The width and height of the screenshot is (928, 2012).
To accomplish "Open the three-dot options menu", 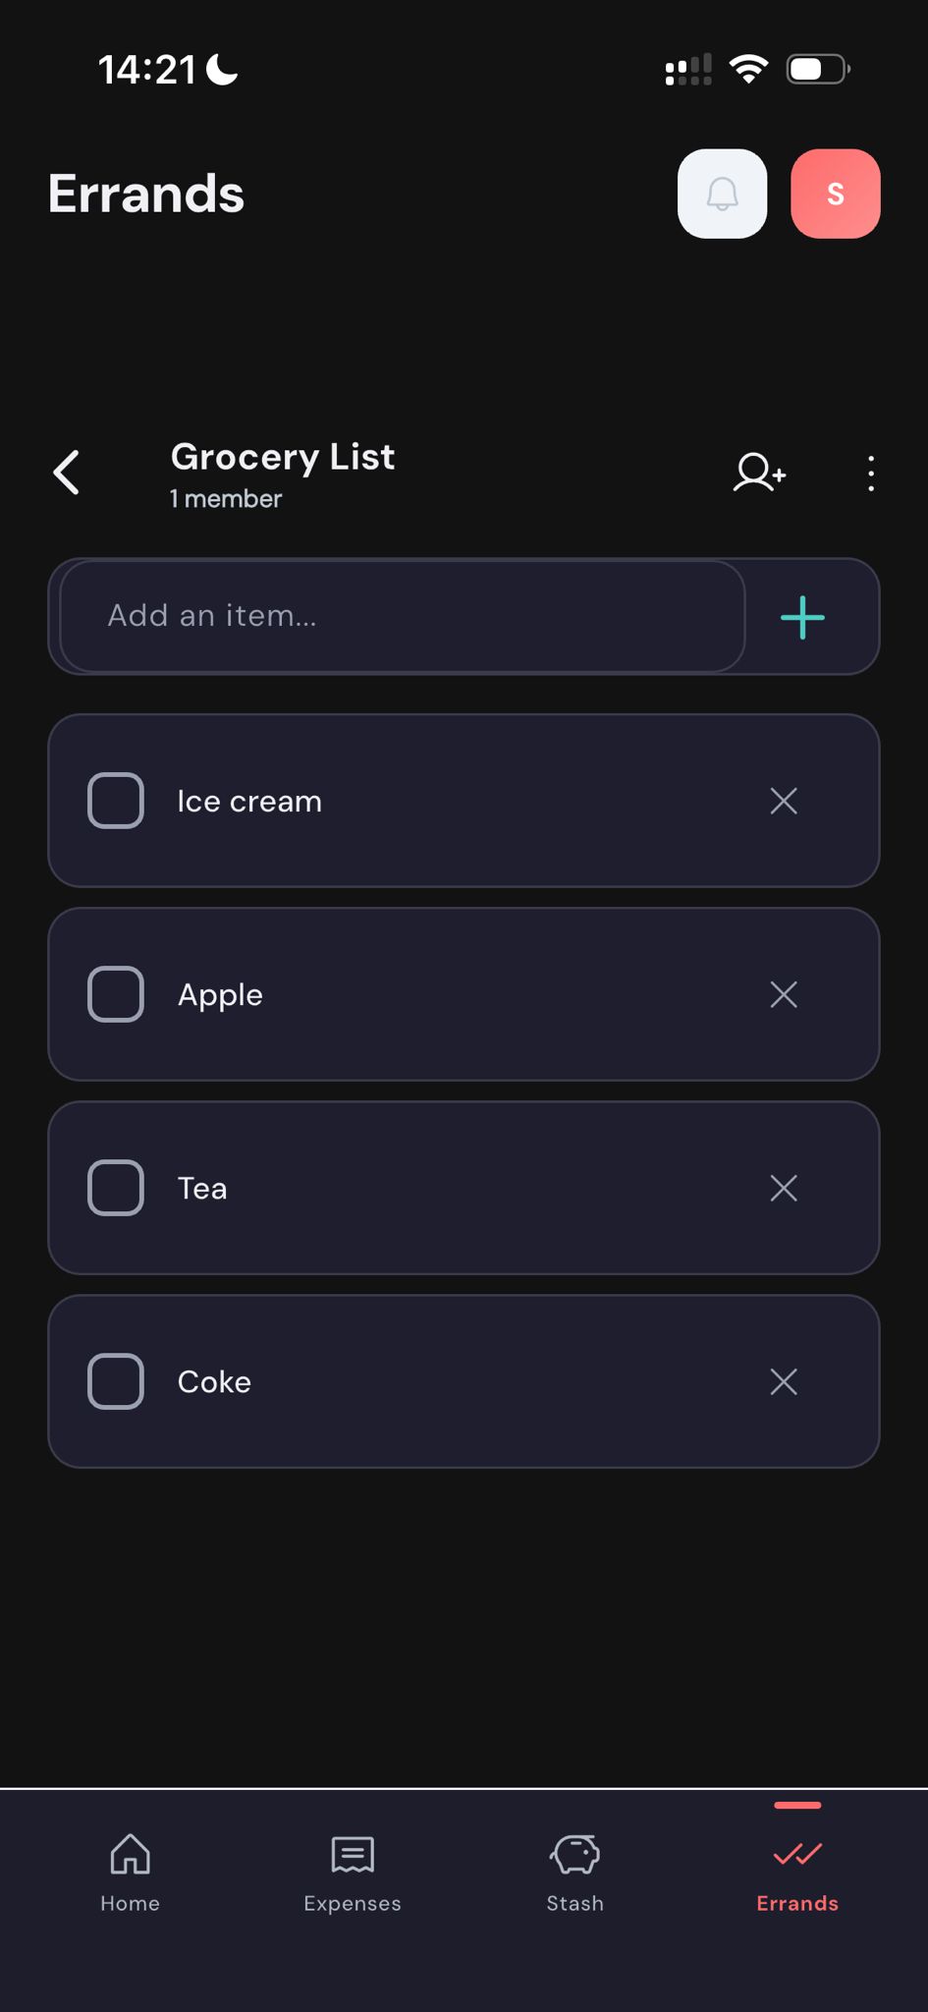I will click(870, 474).
